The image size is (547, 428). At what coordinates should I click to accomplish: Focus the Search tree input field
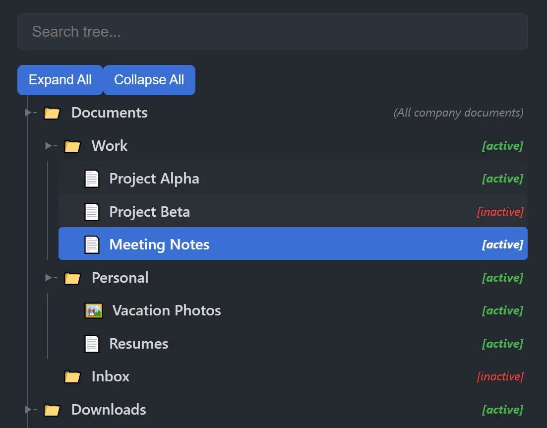tap(272, 32)
